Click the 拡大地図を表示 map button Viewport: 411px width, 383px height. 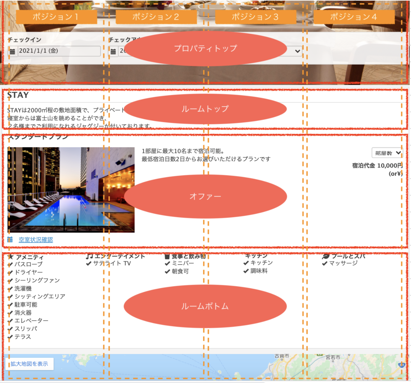pos(29,364)
